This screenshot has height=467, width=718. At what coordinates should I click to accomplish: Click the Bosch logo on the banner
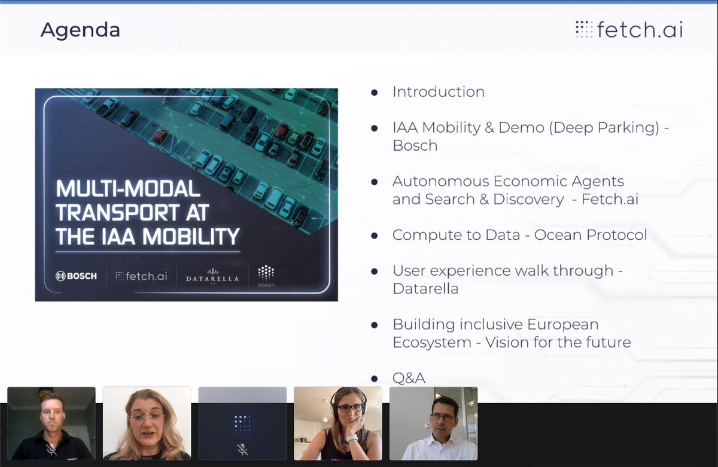[76, 276]
